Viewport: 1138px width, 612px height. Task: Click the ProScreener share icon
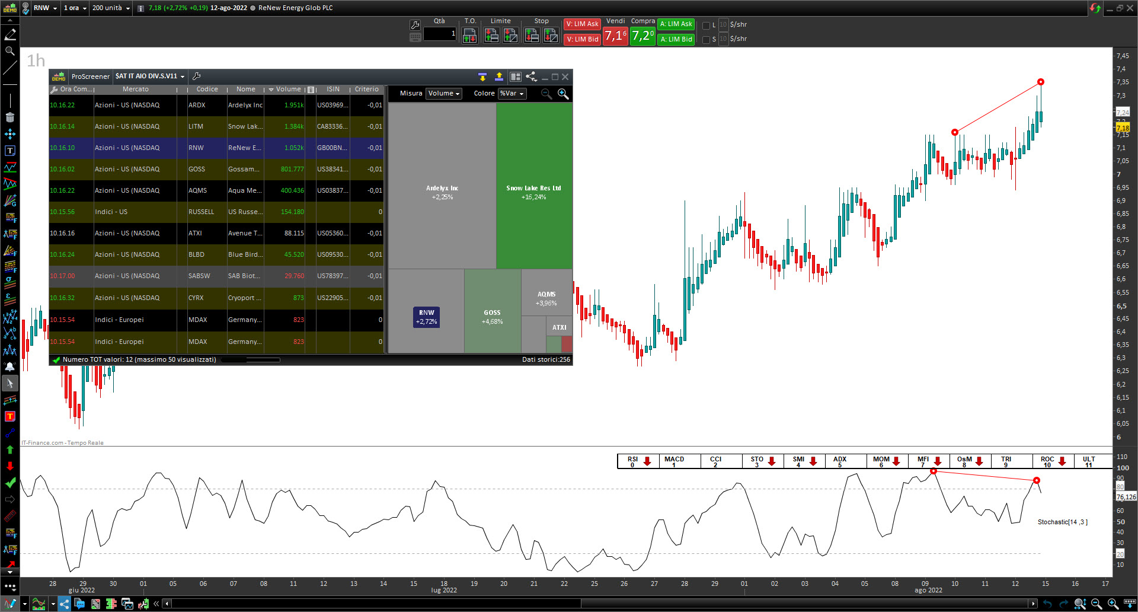[531, 76]
